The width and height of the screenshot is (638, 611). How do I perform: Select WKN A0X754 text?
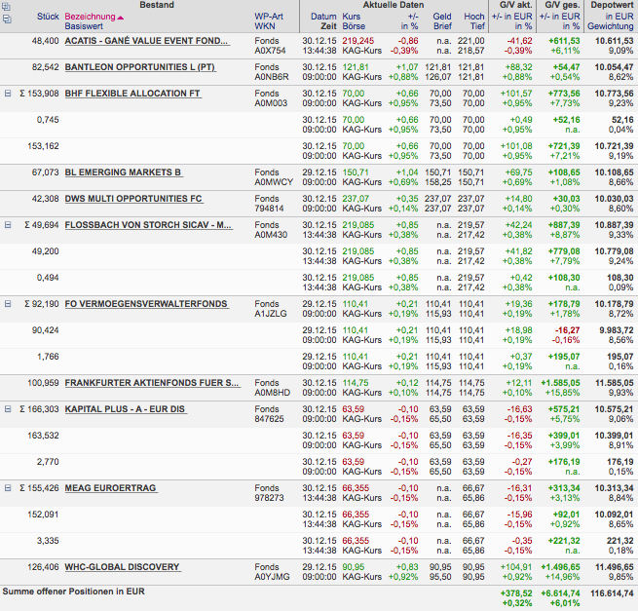pyautogui.click(x=270, y=51)
